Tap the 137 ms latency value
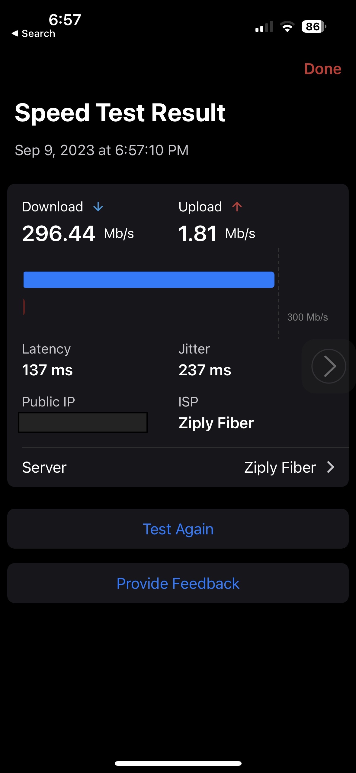 pyautogui.click(x=47, y=370)
